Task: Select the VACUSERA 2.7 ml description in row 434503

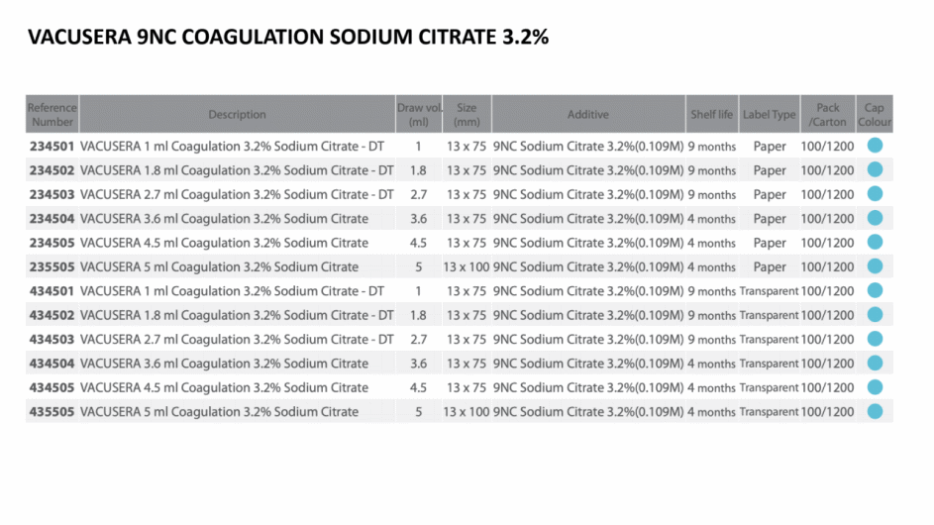Action: pyautogui.click(x=237, y=340)
